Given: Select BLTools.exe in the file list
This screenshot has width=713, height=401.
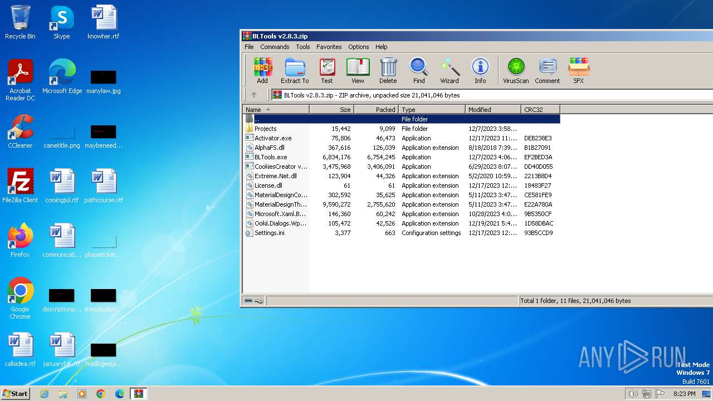Looking at the screenshot, I should pos(401,157).
